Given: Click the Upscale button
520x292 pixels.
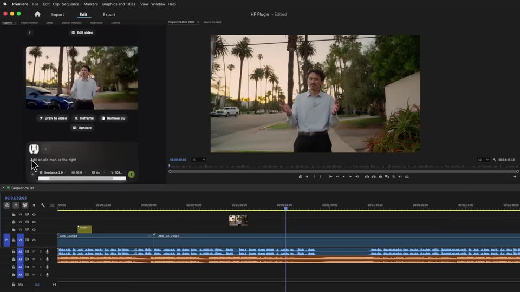Looking at the screenshot, I should (82, 128).
